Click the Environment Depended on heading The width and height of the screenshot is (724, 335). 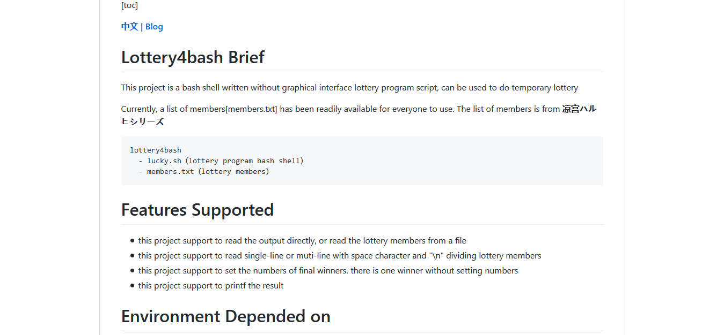click(225, 316)
